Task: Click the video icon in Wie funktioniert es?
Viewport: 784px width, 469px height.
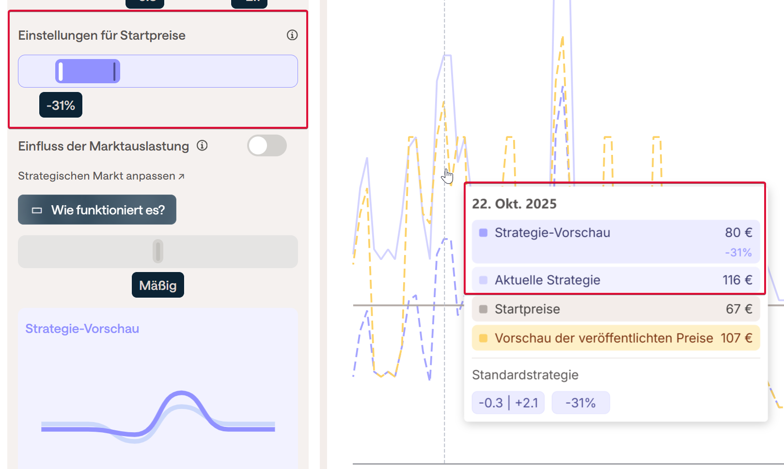Action: [x=37, y=210]
